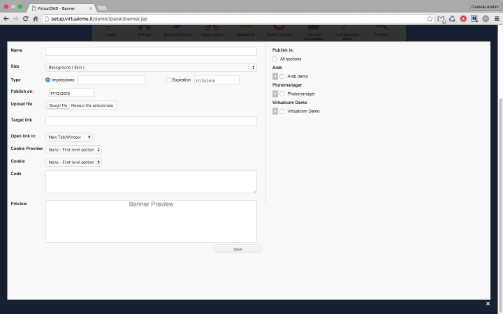
Task: Click the Save button
Action: [238, 249]
